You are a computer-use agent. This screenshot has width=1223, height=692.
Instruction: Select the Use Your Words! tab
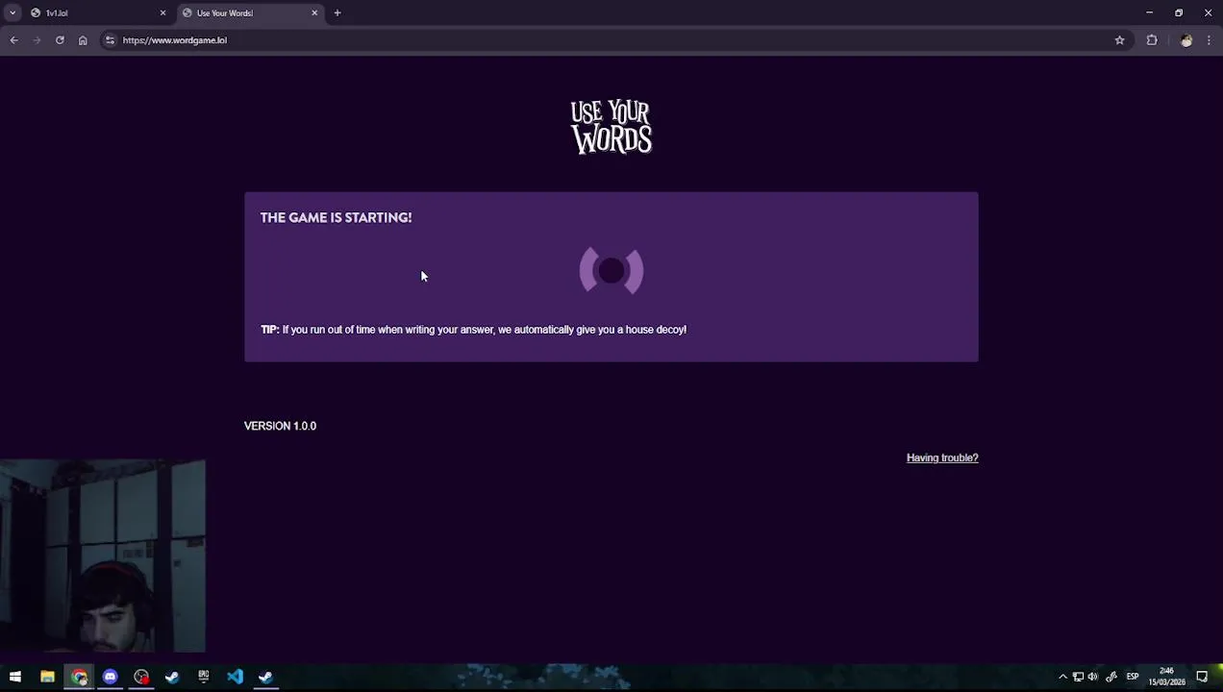pos(249,12)
